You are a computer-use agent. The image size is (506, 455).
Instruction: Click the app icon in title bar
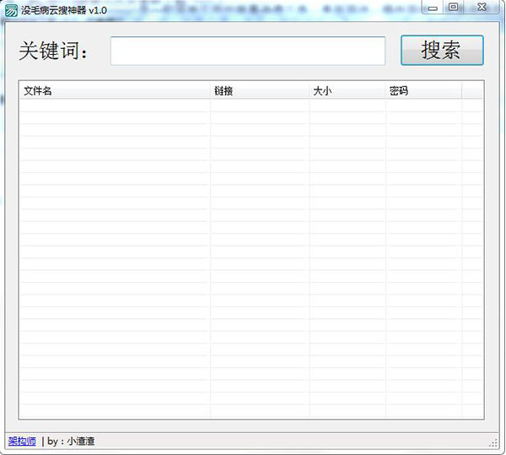(11, 9)
